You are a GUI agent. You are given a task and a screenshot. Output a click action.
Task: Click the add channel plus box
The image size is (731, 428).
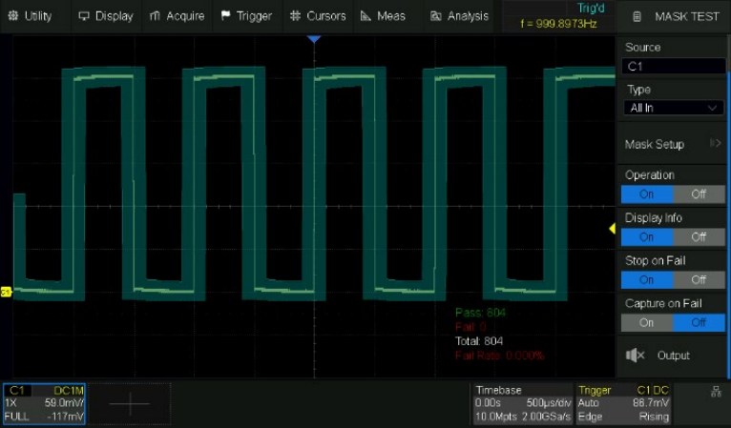point(130,404)
